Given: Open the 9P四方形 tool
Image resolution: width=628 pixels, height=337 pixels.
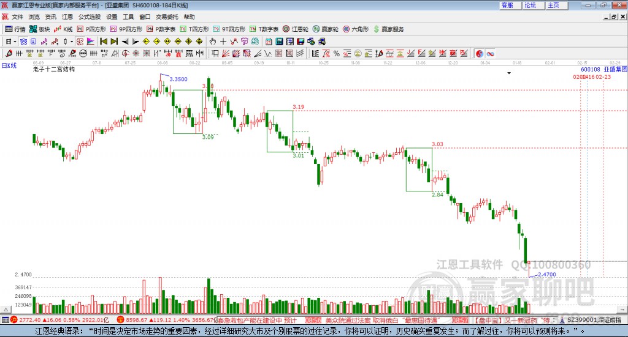Looking at the screenshot, I should pyautogui.click(x=126, y=29).
